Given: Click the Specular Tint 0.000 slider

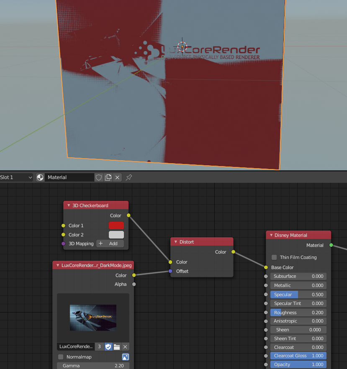Looking at the screenshot, I should (298, 303).
